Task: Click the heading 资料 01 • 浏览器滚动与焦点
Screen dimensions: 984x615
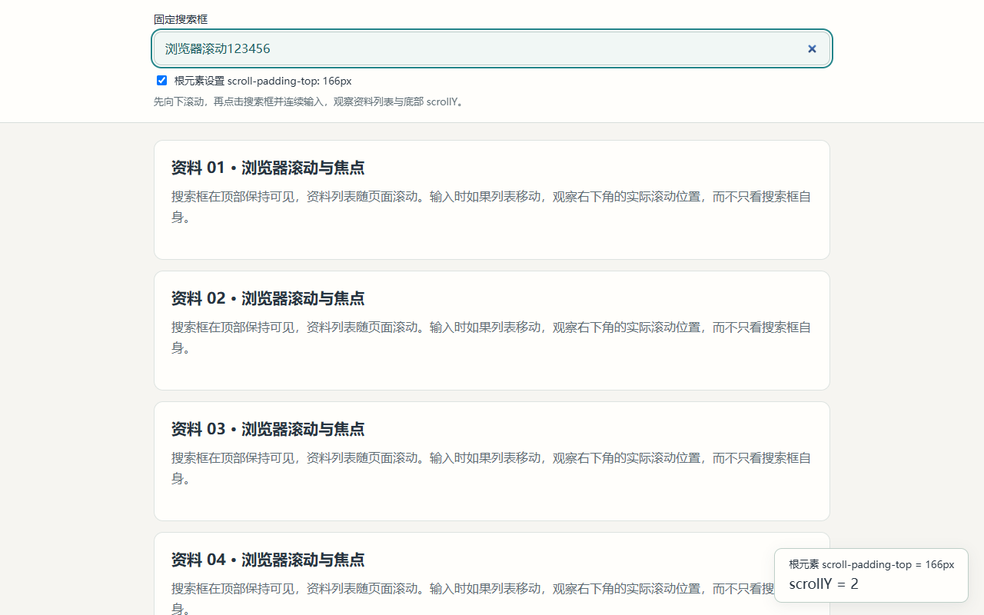Action: (x=268, y=168)
